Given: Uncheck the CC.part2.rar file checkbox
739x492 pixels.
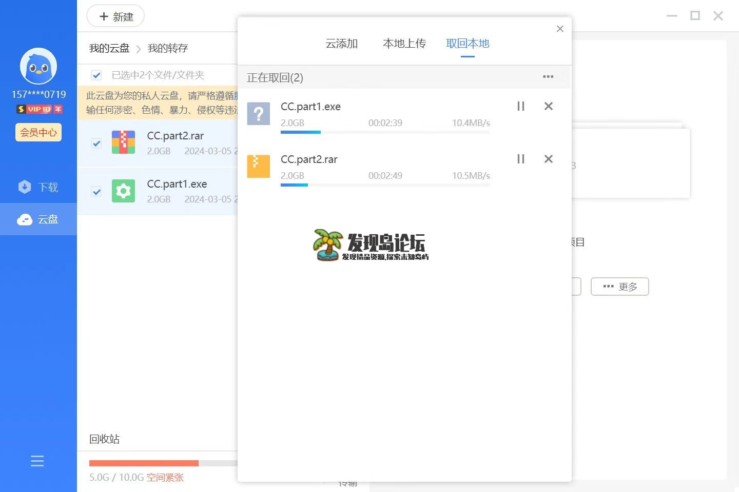Looking at the screenshot, I should 96,143.
